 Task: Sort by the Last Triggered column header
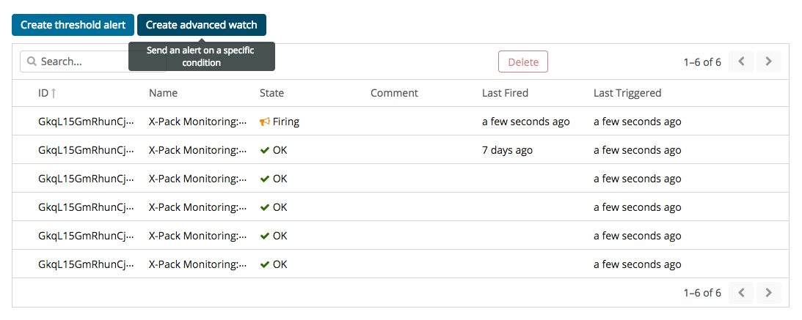tap(627, 93)
